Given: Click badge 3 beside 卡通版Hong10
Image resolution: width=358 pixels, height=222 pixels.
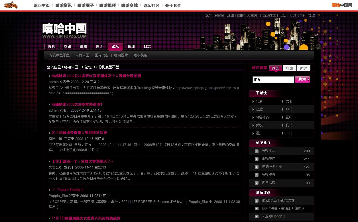Looking at the screenshot, I should pyautogui.click(x=257, y=217).
